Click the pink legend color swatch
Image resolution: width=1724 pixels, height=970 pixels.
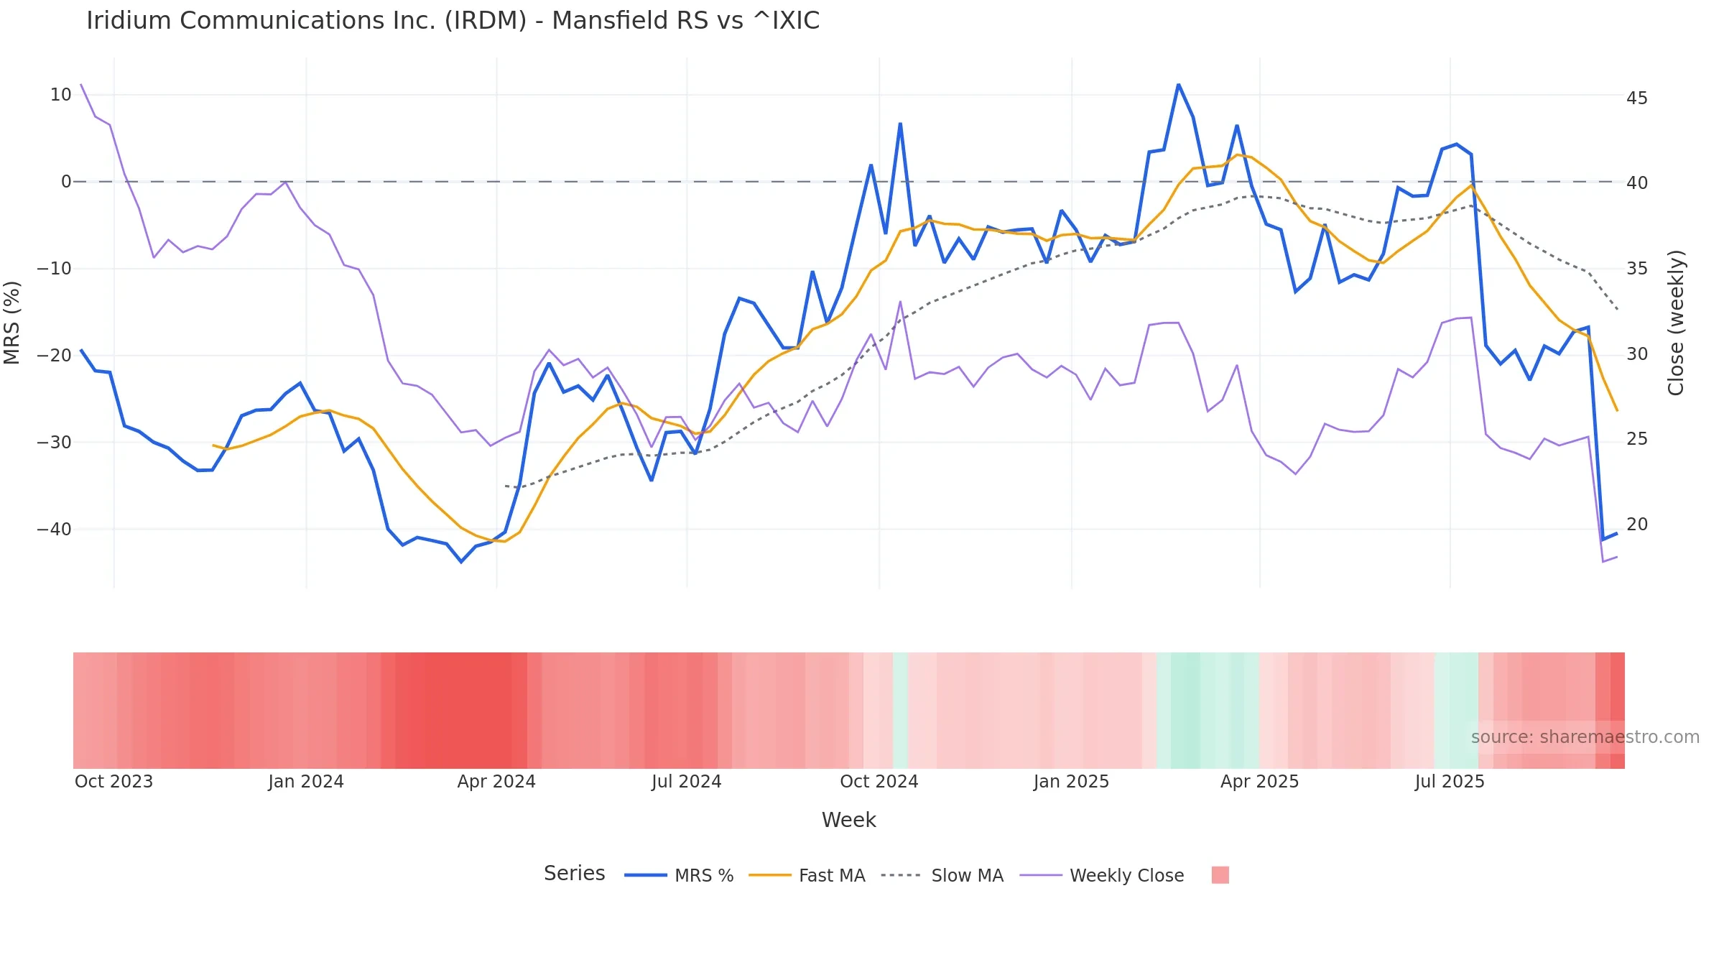1220,875
